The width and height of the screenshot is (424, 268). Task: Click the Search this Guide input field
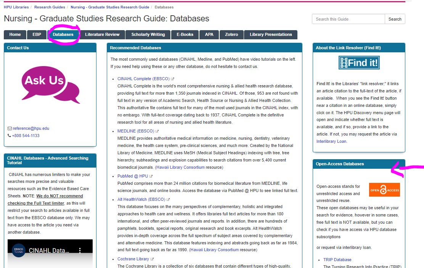(x=348, y=19)
